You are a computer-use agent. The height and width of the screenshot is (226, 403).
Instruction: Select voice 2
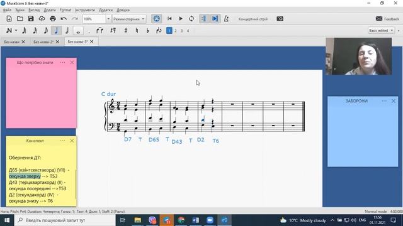click(176, 31)
